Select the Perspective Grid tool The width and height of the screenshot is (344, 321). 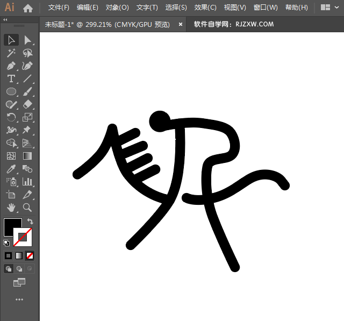[x=27, y=143]
